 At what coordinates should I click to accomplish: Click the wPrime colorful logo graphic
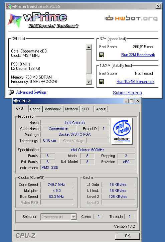pos(14,21)
